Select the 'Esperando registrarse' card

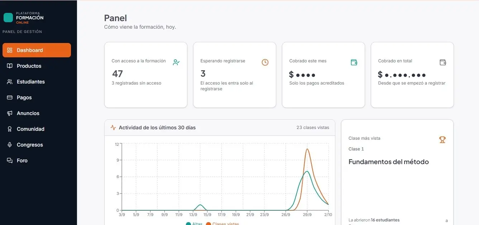click(235, 75)
